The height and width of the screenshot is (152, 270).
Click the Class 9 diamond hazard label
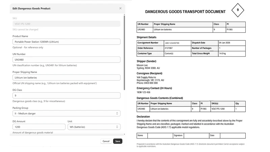[x=238, y=10]
